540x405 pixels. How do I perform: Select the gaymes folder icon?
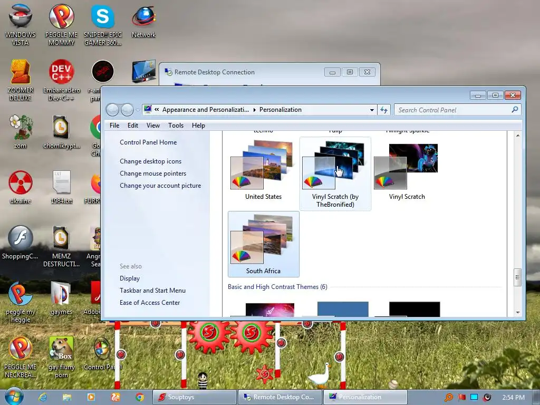pos(61,298)
